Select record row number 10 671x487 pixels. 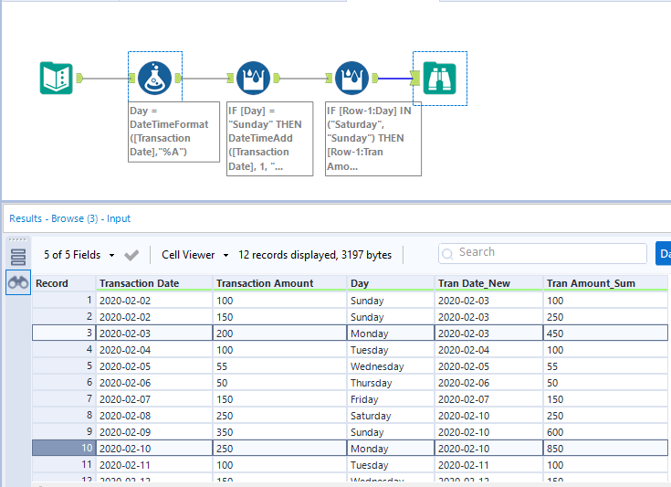tap(64, 448)
